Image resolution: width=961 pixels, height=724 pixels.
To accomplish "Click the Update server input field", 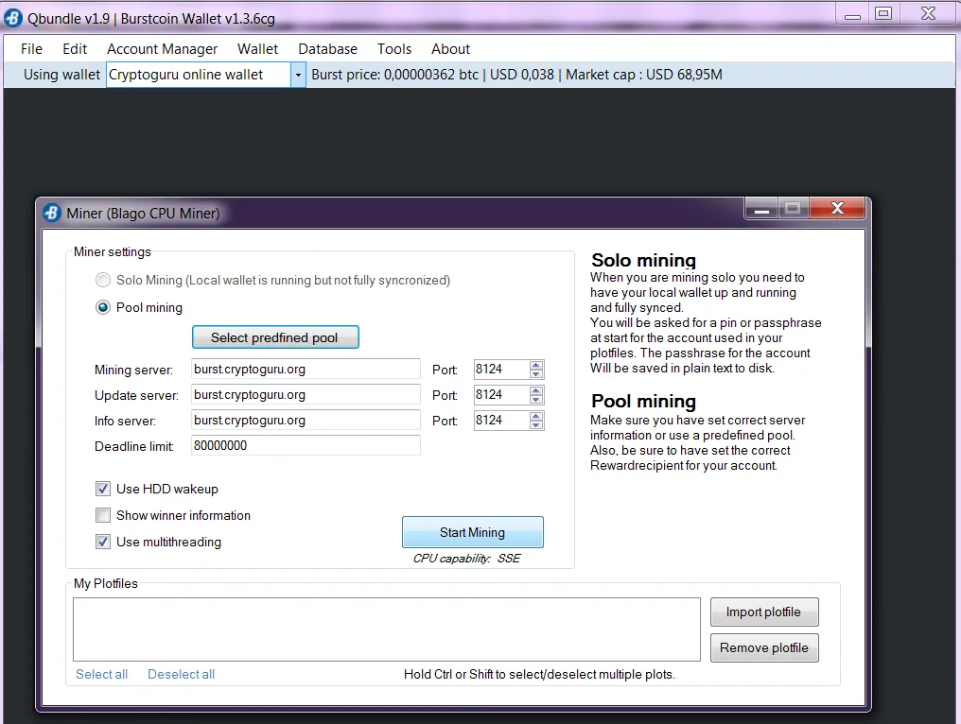I will coord(306,395).
